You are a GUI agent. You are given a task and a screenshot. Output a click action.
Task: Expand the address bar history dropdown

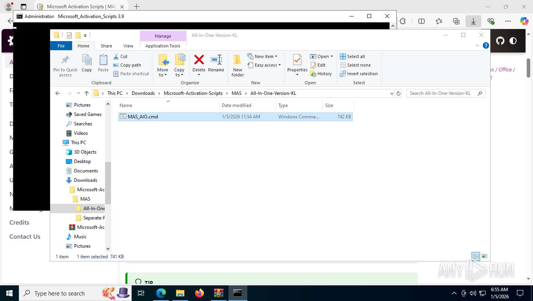pyautogui.click(x=392, y=93)
